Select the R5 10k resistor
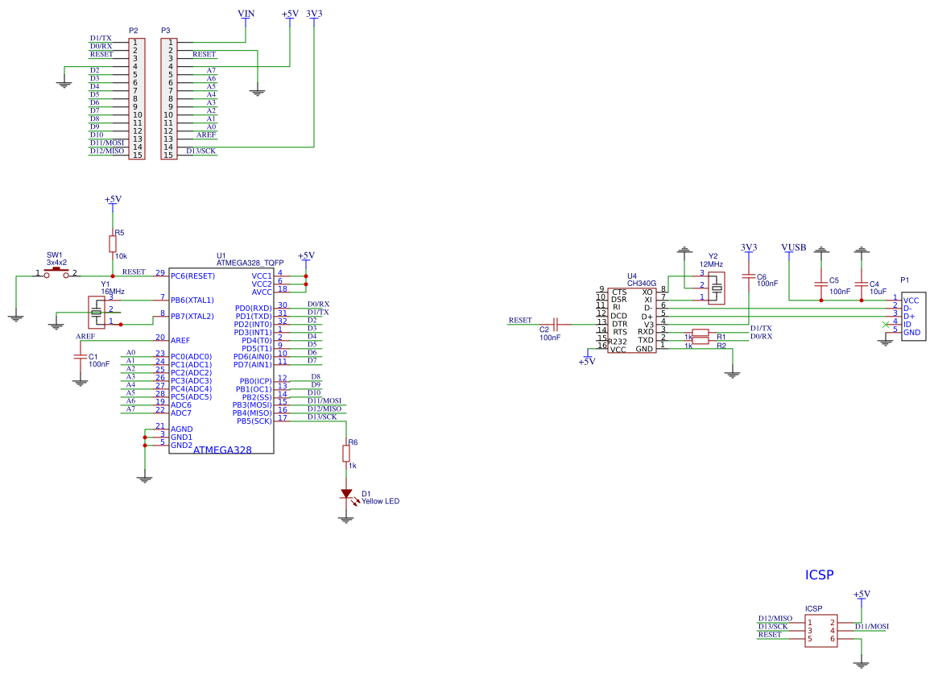 pos(113,244)
